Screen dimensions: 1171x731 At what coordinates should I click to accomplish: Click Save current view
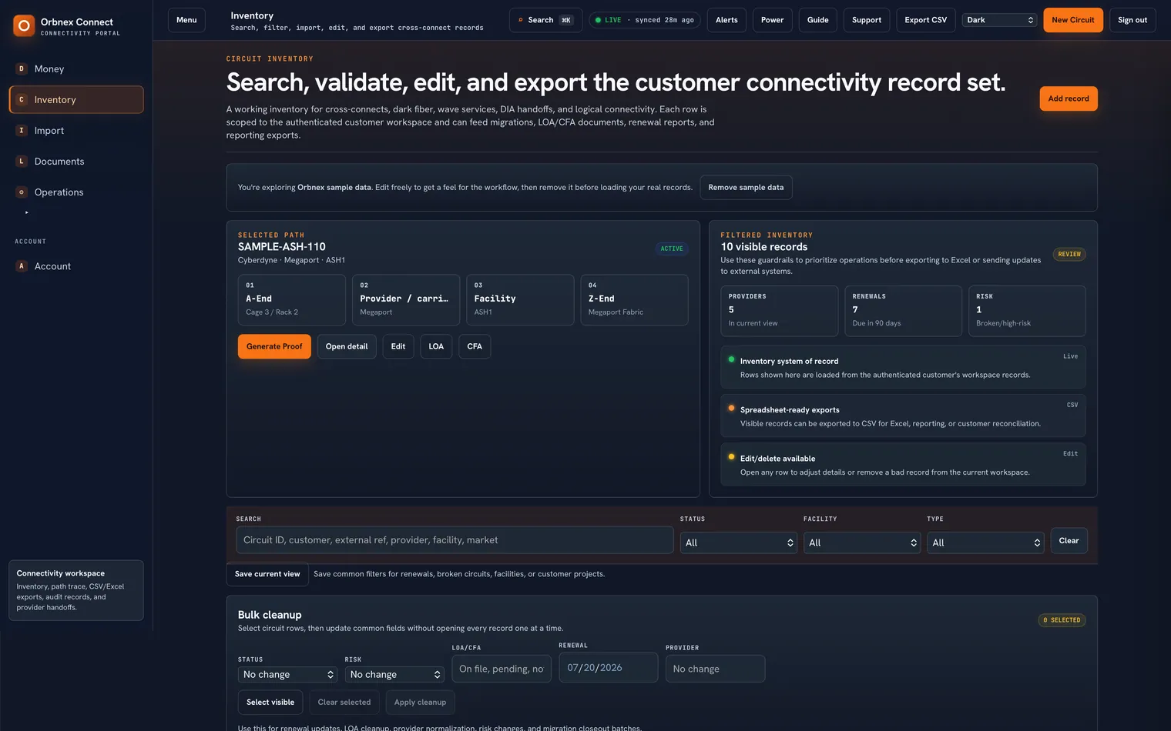point(267,574)
